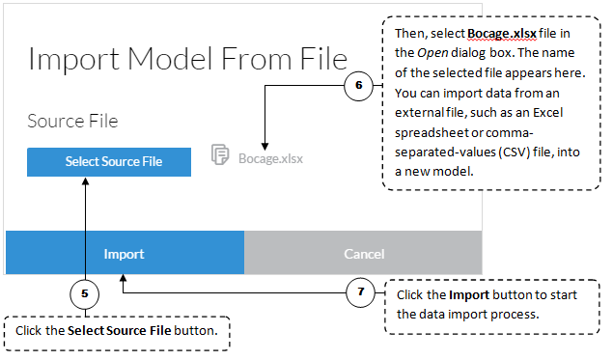Click the circled step number 5
613x360 pixels.
pos(84,294)
